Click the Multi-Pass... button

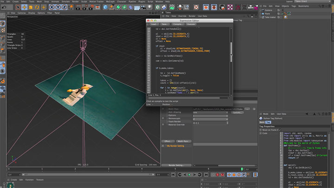[x=184, y=141]
